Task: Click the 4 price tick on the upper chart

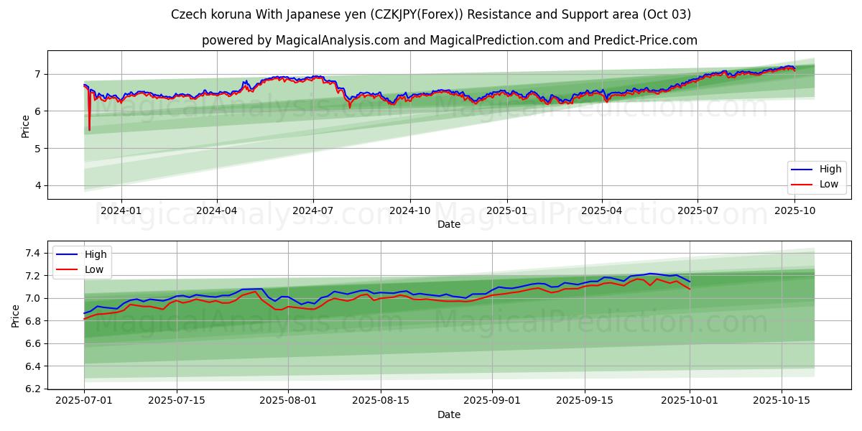Action: (x=37, y=186)
